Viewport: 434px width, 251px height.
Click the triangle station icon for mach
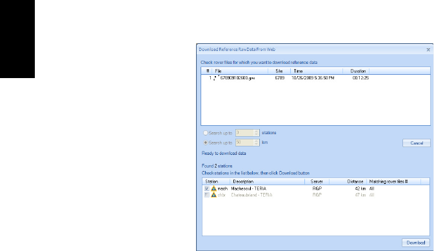point(213,188)
